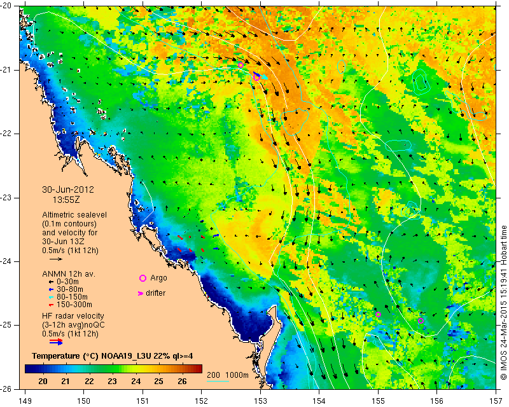Click longitude axis label 150

pyautogui.click(x=84, y=401)
